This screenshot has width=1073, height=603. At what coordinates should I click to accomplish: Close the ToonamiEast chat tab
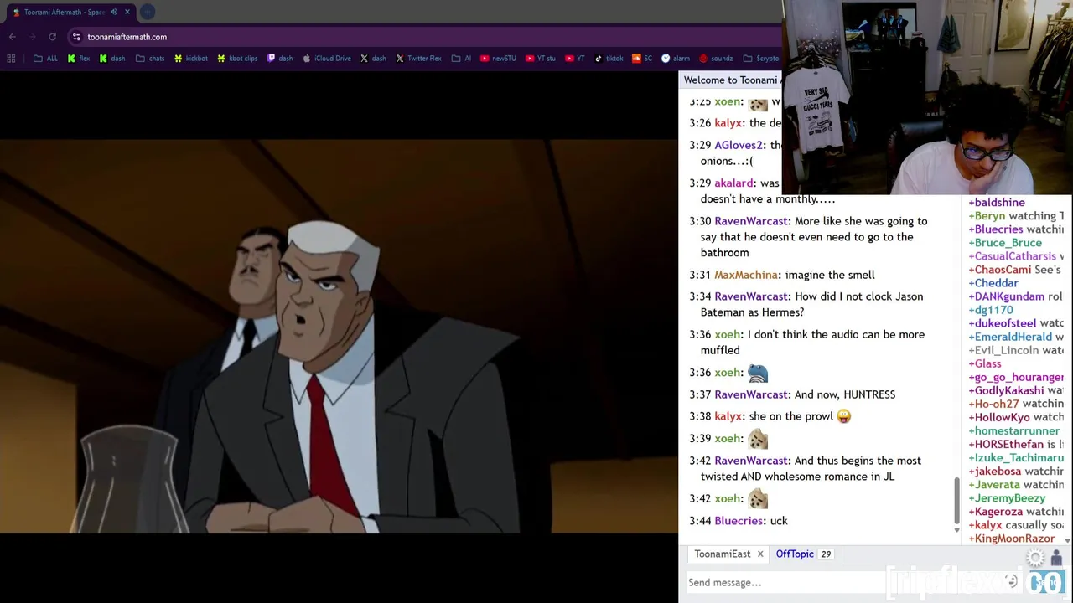[760, 554]
